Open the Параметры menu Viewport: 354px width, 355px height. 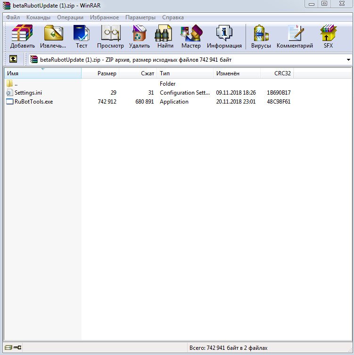pos(140,17)
